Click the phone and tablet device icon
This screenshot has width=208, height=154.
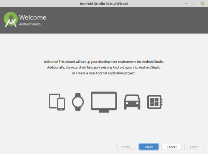[x=57, y=102]
